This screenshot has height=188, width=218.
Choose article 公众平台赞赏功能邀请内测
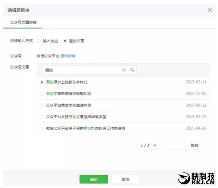(42, 105)
